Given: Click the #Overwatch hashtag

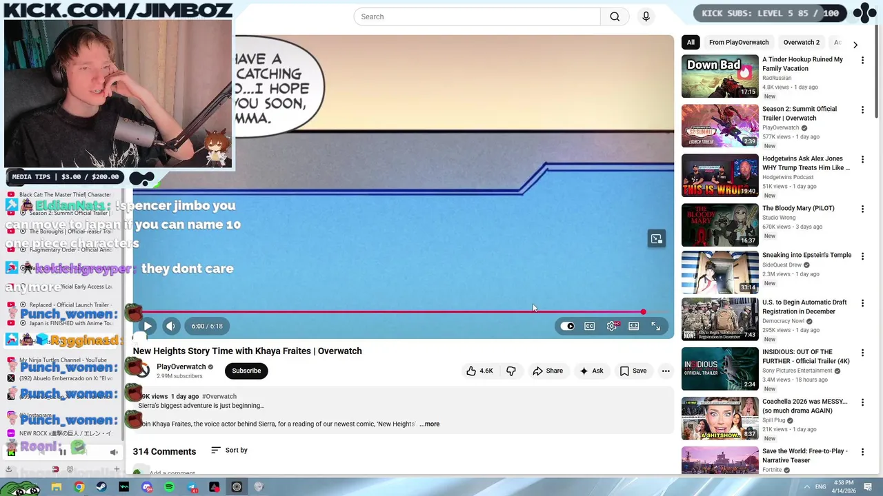Looking at the screenshot, I should tap(219, 396).
